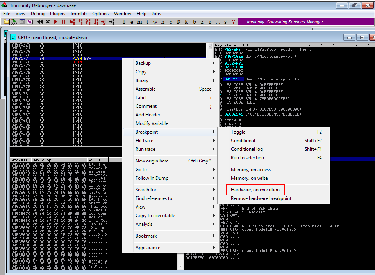
Task: Click the Go to address arrow icon
Action: [112, 22]
